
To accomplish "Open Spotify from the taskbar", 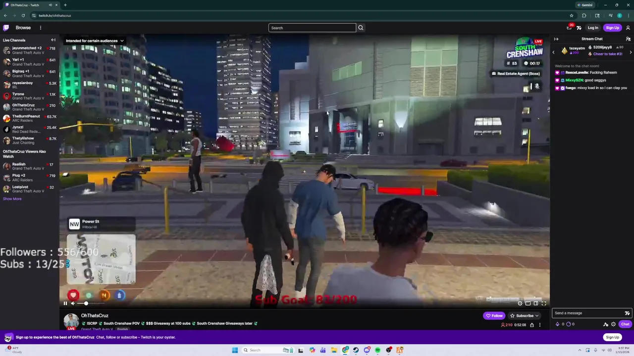I will (377, 350).
